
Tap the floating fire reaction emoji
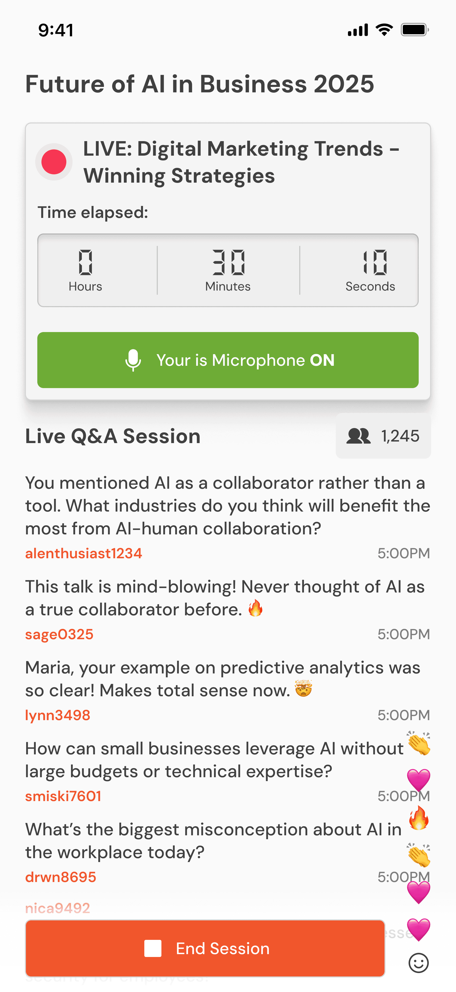[419, 818]
